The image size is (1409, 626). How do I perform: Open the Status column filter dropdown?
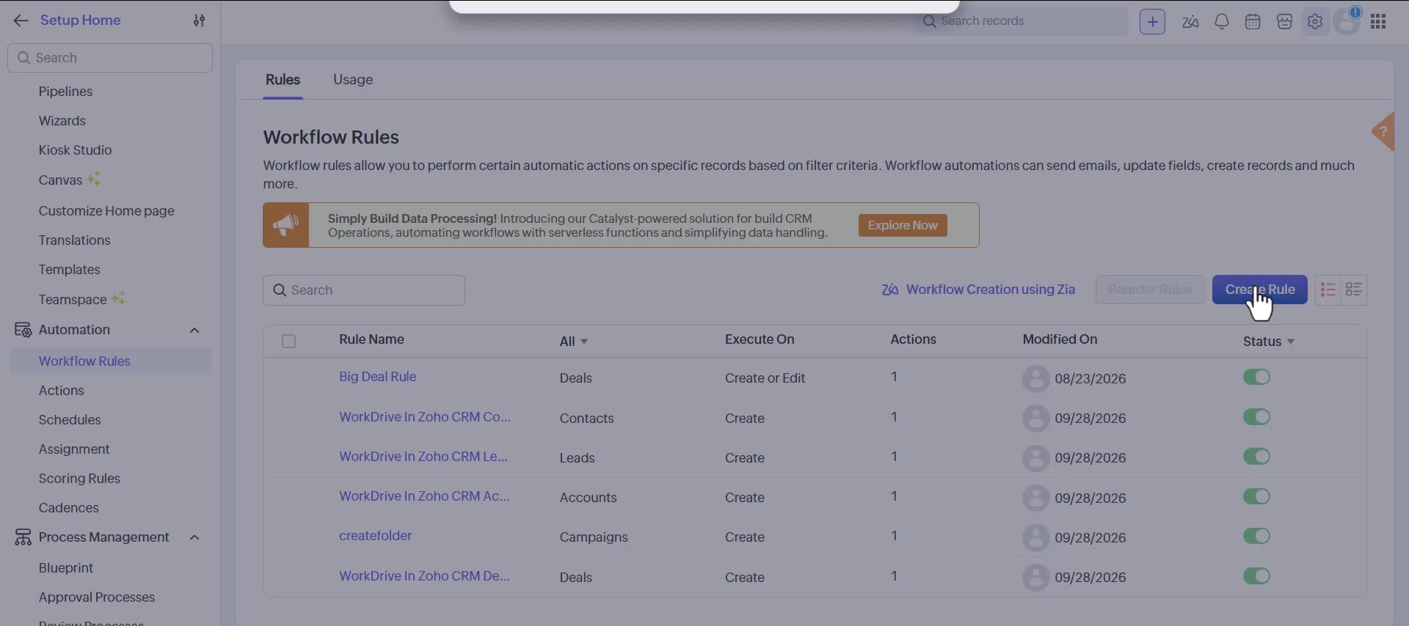pyautogui.click(x=1269, y=342)
